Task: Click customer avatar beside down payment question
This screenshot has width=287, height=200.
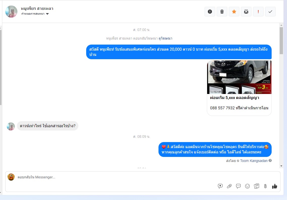Action: click(11, 126)
